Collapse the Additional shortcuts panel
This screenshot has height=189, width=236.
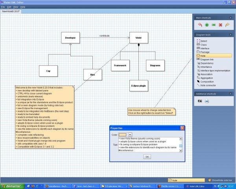pos(230,94)
